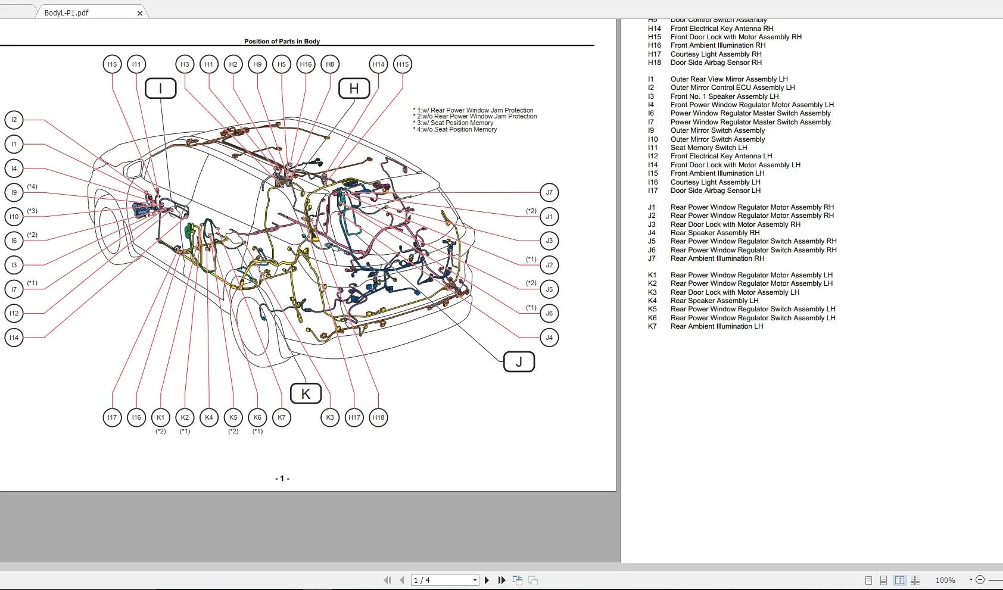Viewport: 1003px width, 590px height.
Task: Select continuous page layout
Action: 884,580
